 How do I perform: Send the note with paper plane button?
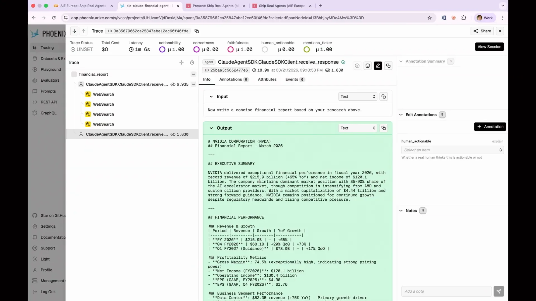[x=499, y=291]
